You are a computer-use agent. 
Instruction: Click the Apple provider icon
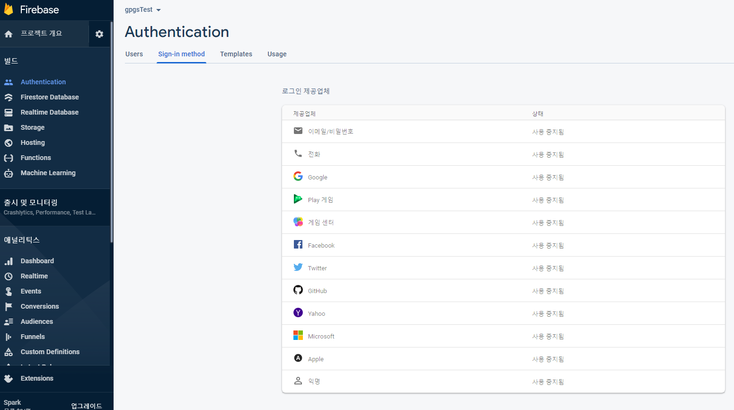click(298, 358)
